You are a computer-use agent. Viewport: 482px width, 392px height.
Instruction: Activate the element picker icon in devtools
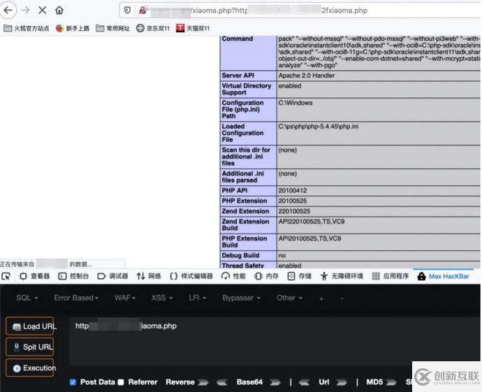(6, 276)
